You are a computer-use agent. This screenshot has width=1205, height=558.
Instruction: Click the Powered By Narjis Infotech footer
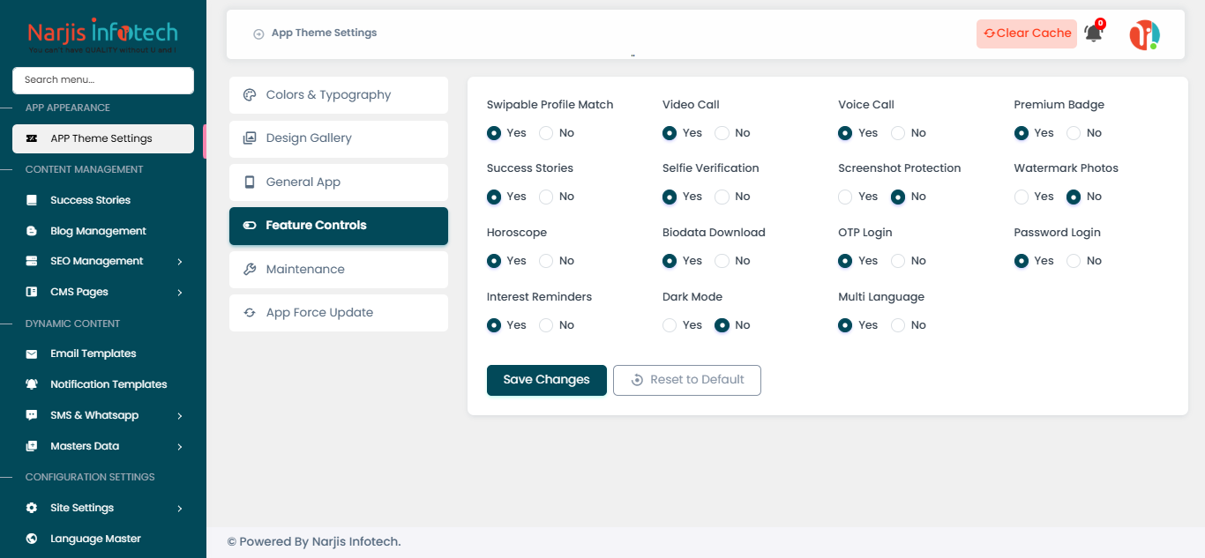point(314,542)
